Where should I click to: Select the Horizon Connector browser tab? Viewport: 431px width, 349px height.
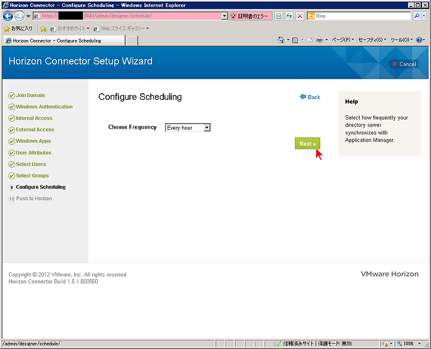(64, 41)
